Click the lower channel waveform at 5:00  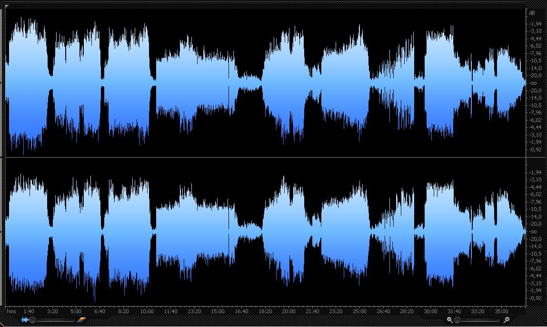click(76, 231)
